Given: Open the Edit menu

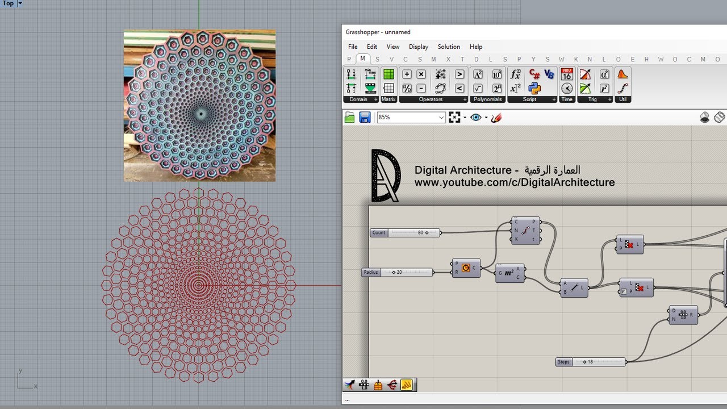Looking at the screenshot, I should click(372, 47).
